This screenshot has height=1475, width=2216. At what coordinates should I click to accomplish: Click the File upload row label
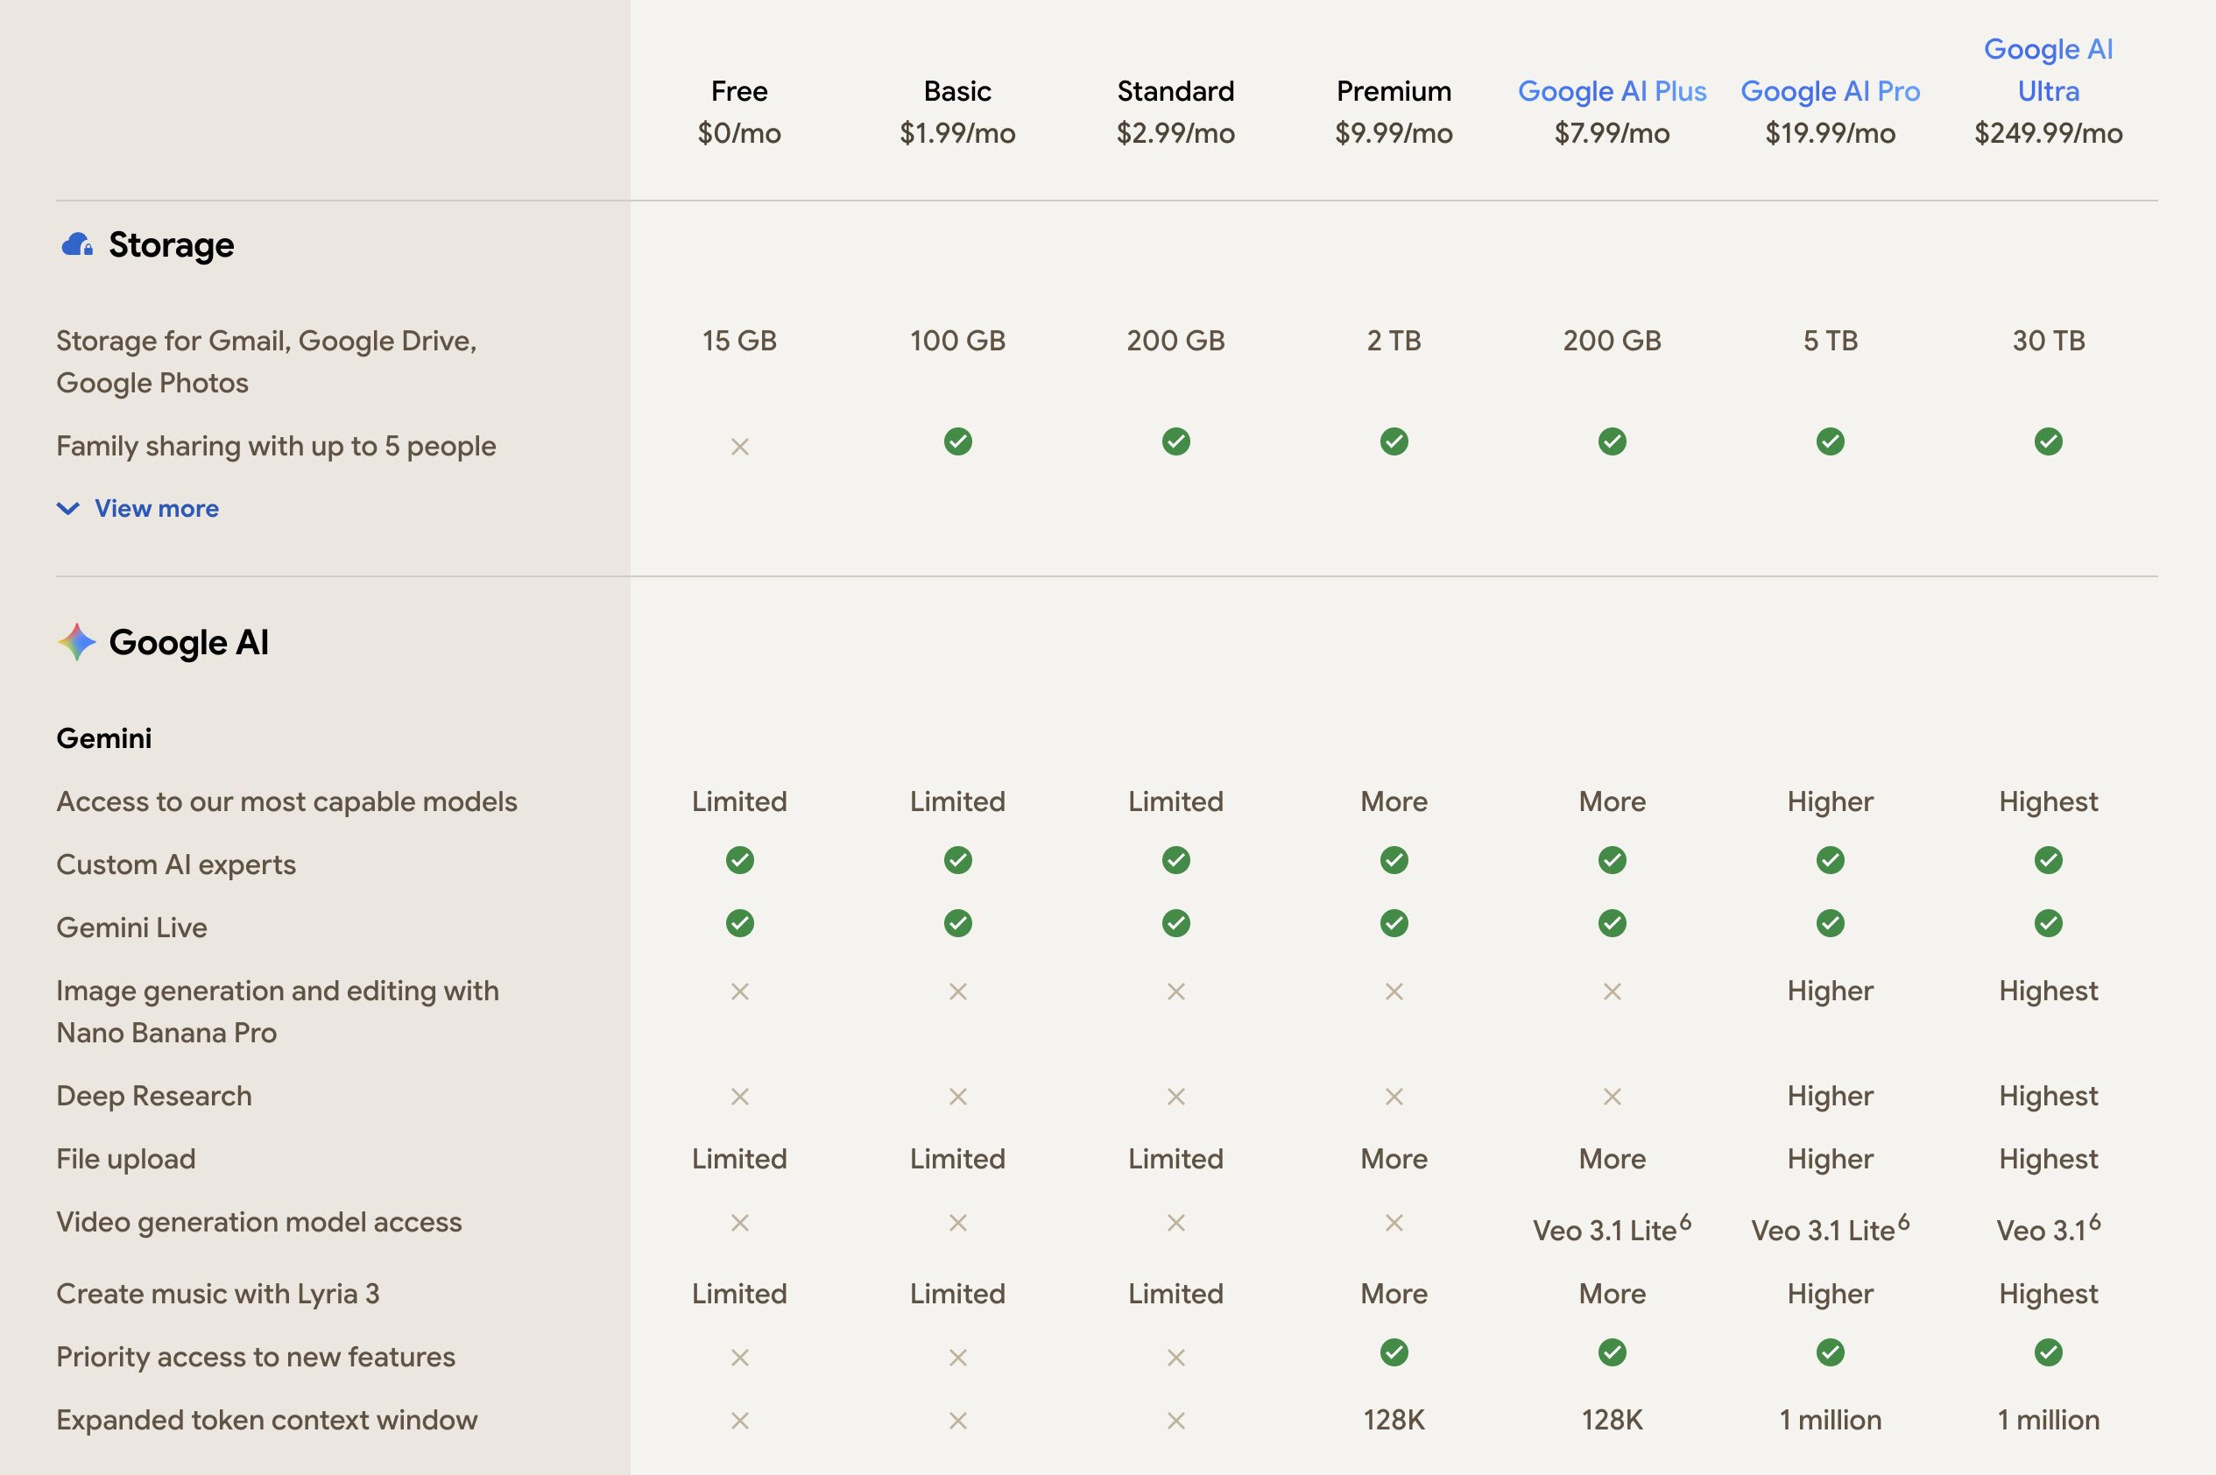126,1159
